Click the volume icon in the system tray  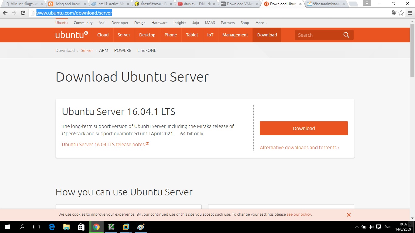[x=371, y=227]
